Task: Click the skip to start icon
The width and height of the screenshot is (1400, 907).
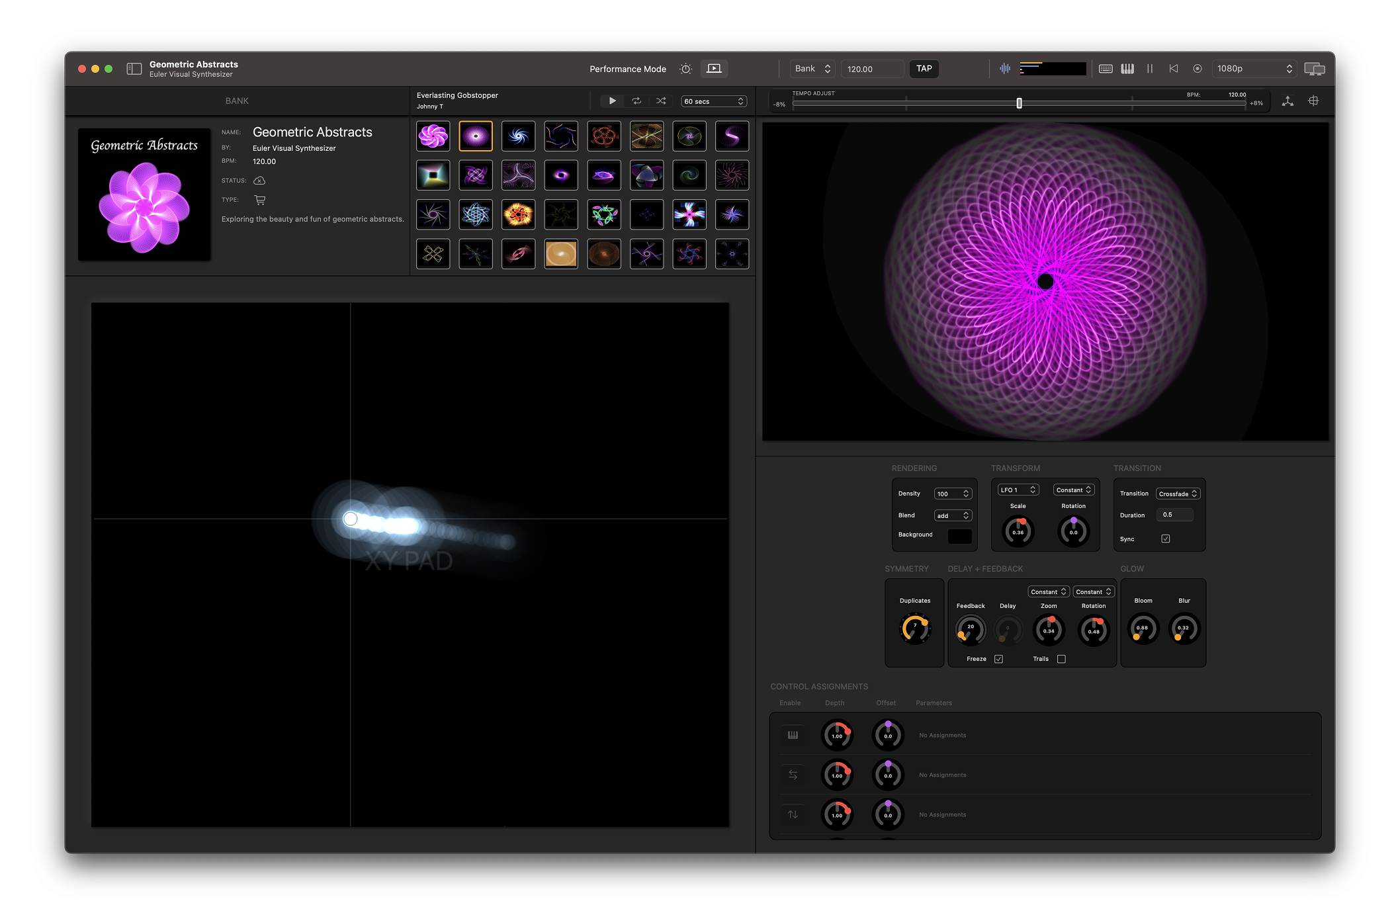Action: [x=1173, y=69]
